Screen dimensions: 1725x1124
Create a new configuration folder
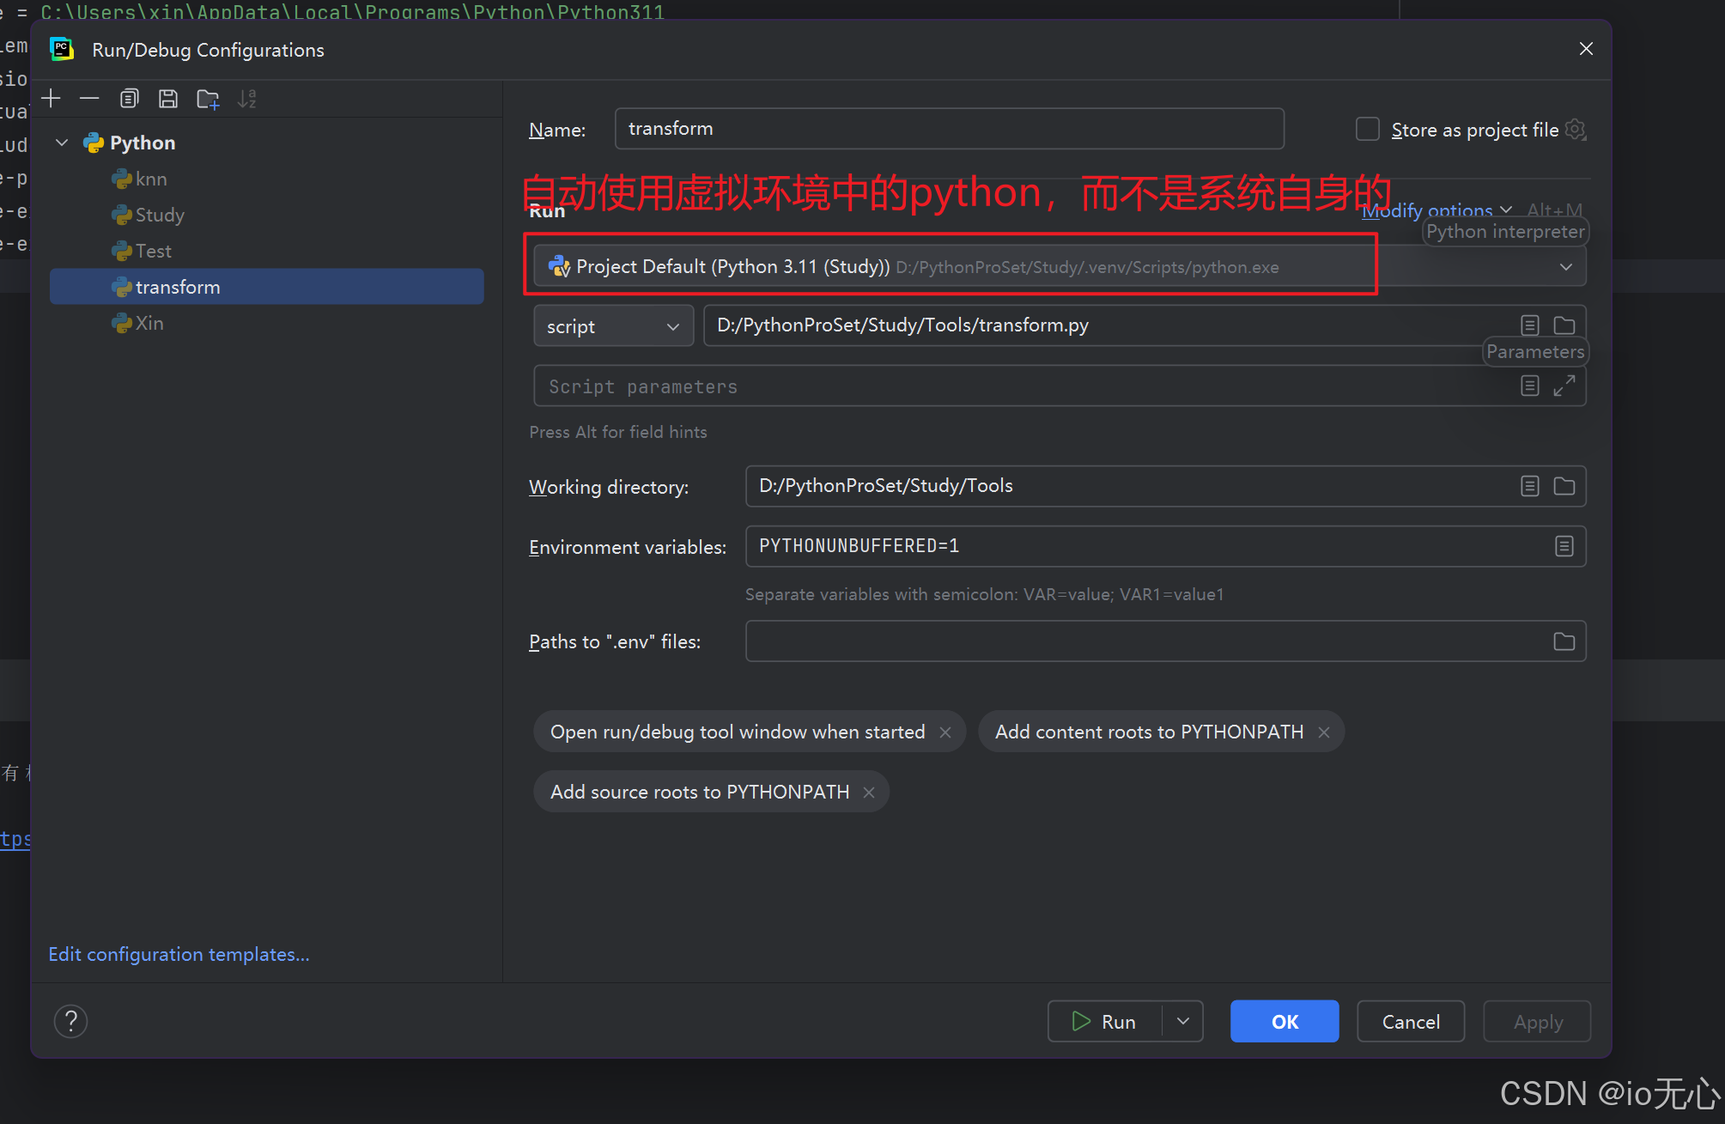[x=207, y=98]
